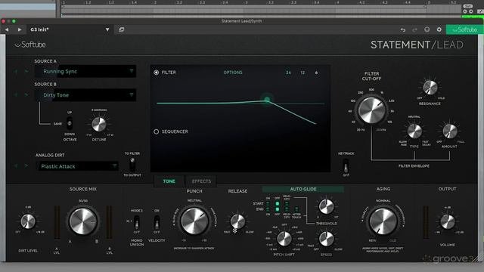Toggle the Velocity on/off switch
Viewport: 484px width, 272px height.
[157, 222]
